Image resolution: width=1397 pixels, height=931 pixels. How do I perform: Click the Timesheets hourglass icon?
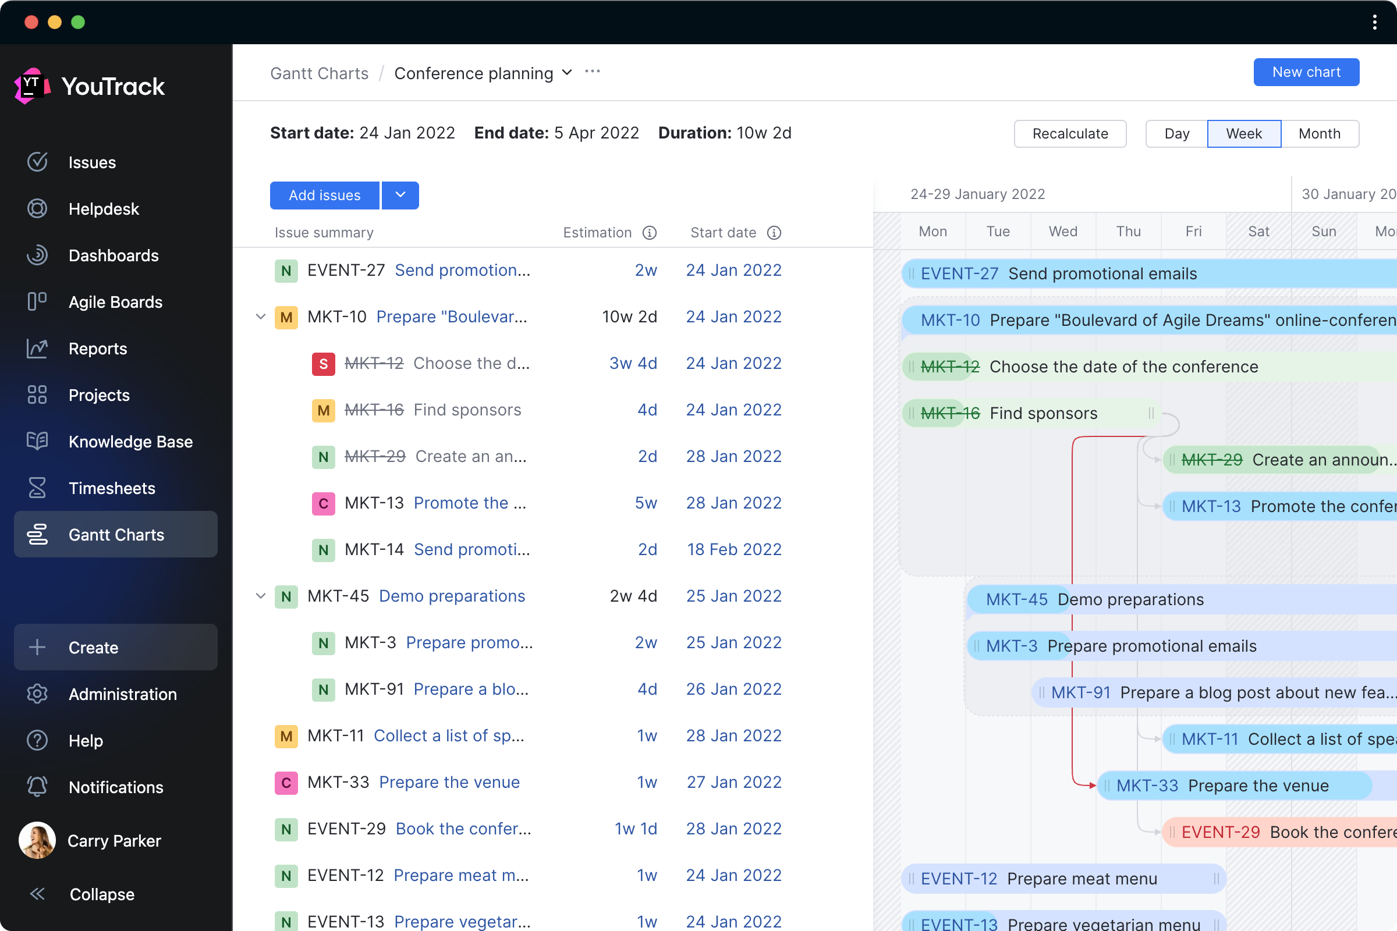37,488
